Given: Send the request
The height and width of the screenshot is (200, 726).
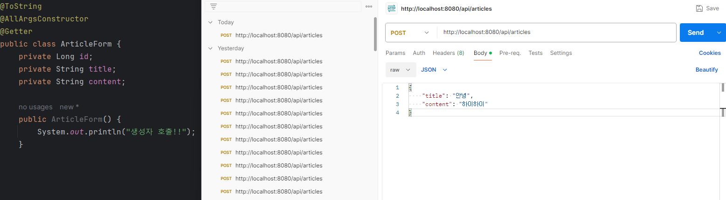Looking at the screenshot, I should 695,33.
